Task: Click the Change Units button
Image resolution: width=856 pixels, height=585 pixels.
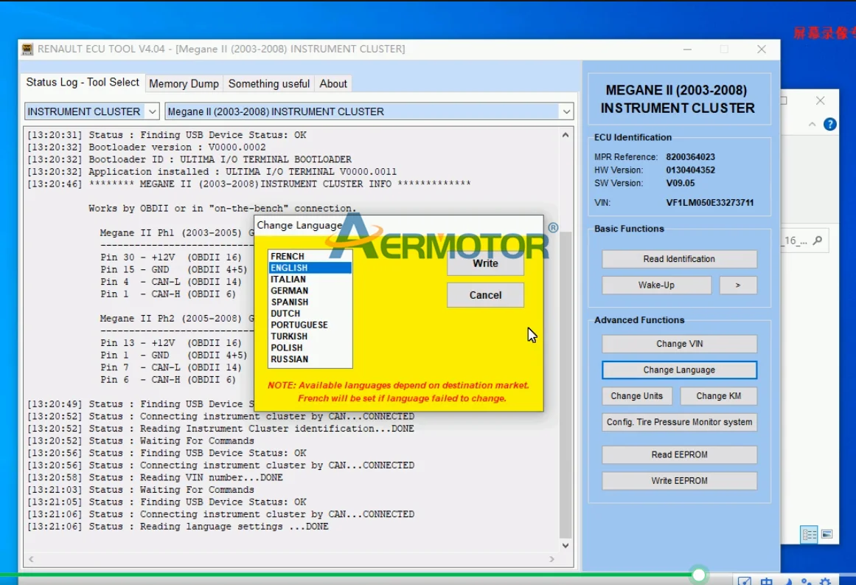Action: tap(636, 396)
